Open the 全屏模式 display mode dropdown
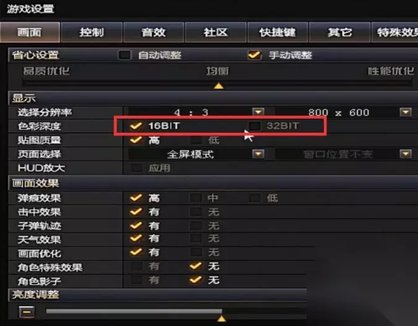 (258, 154)
